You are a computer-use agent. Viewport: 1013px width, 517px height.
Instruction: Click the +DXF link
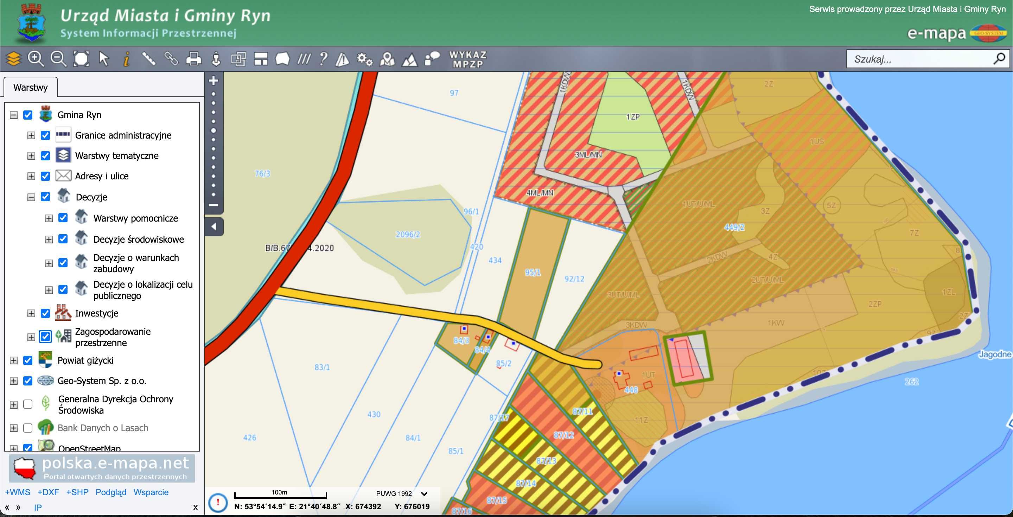tap(48, 492)
